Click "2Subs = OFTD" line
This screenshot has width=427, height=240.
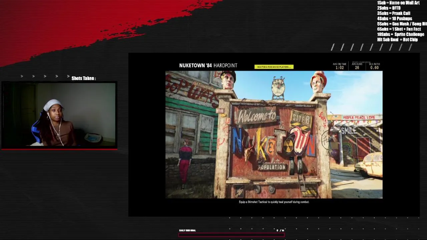pos(389,8)
